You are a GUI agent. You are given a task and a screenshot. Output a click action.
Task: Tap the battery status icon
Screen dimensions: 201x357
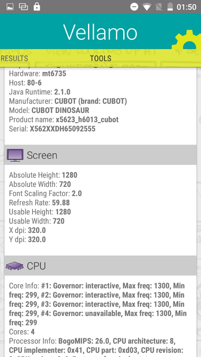[170, 7]
